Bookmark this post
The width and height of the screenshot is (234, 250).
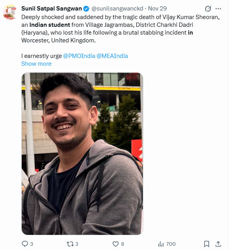click(x=206, y=244)
